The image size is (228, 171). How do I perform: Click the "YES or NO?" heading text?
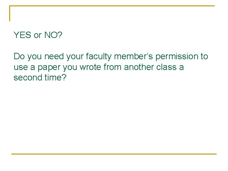(x=38, y=35)
